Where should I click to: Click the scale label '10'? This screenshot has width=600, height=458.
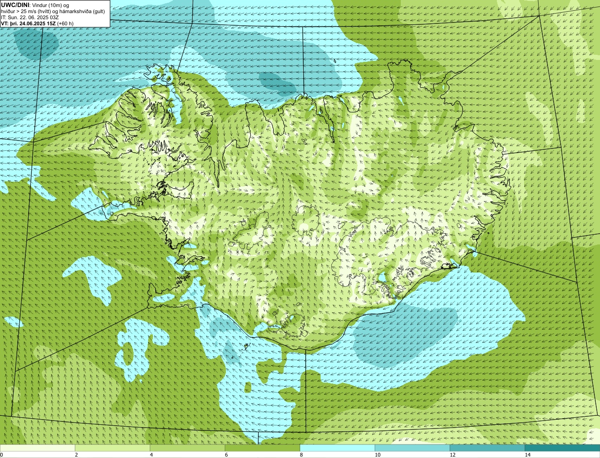377,455
